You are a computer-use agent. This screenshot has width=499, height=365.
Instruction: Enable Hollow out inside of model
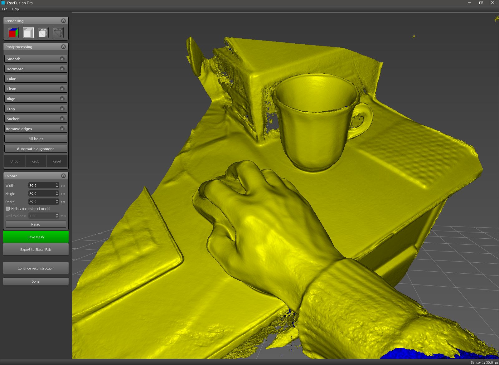pos(8,209)
